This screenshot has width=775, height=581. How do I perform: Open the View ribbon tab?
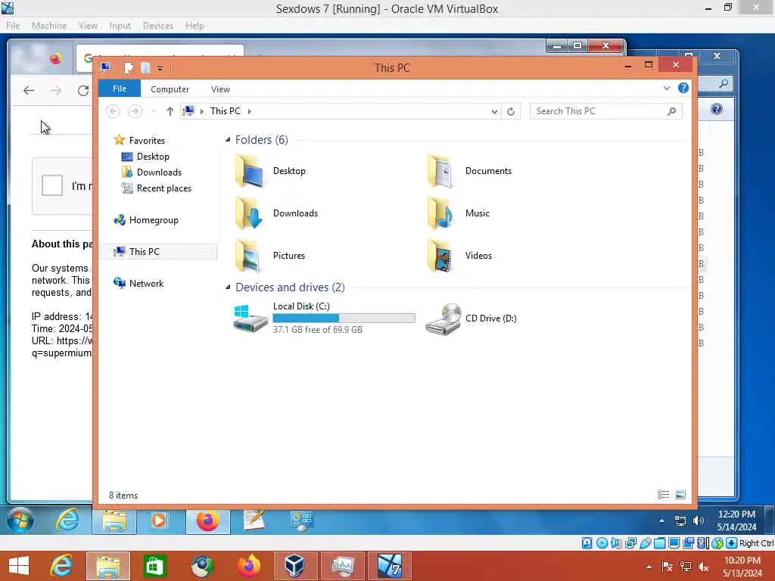(x=220, y=89)
